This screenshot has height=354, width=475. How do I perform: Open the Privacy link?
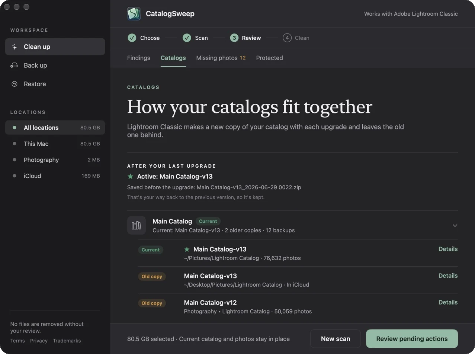(39, 341)
